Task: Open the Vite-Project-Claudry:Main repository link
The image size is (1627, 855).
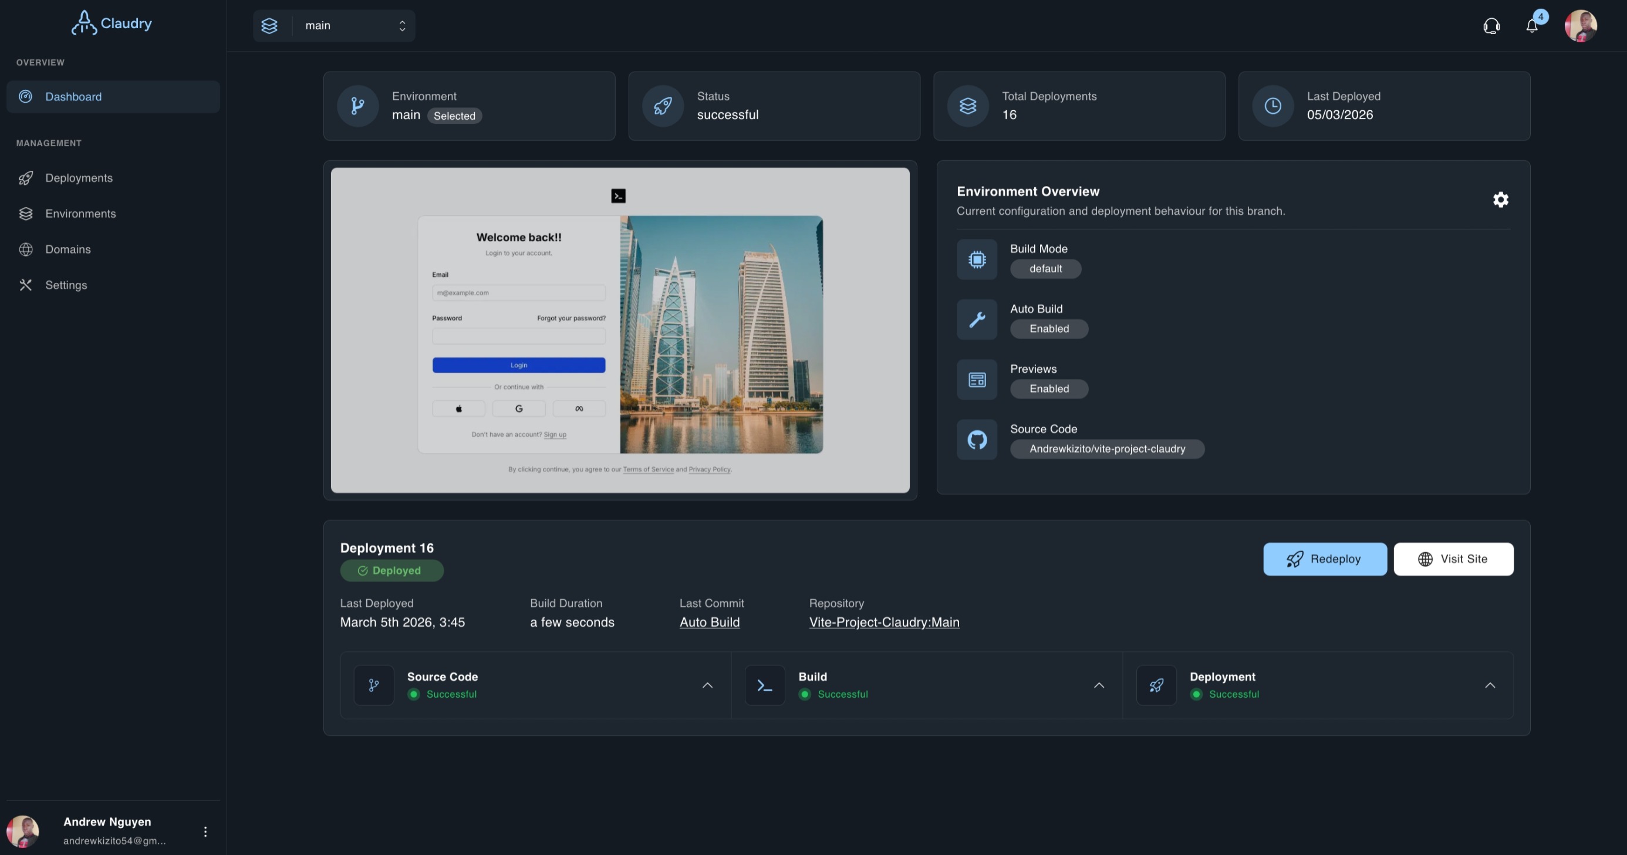Action: [883, 622]
